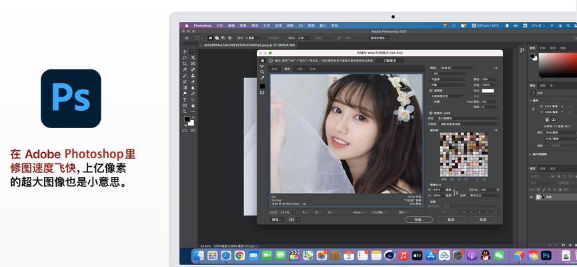Select Add to Selection mode in options bar
The width and height of the screenshot is (577, 267).
pyautogui.click(x=217, y=37)
